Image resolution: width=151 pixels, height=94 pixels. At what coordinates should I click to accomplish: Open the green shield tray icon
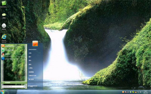click(x=131, y=92)
